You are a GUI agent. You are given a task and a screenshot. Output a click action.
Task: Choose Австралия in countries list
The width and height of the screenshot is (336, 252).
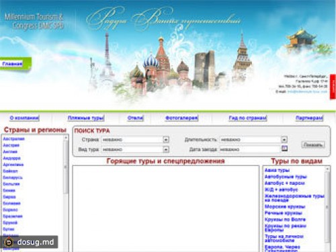coord(13,139)
